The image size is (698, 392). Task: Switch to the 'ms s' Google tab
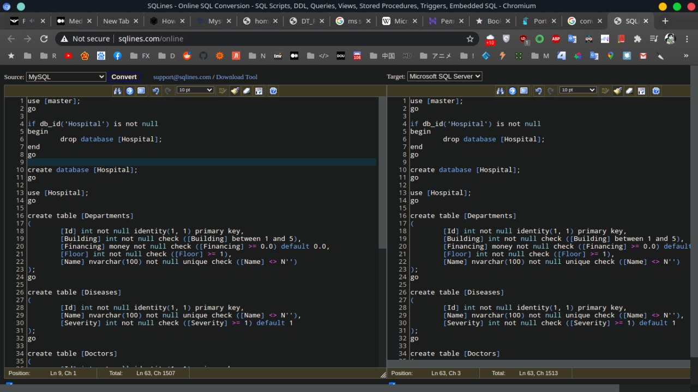[353, 21]
